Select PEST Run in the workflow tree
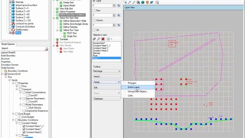245x138 pixels. tap(72, 33)
